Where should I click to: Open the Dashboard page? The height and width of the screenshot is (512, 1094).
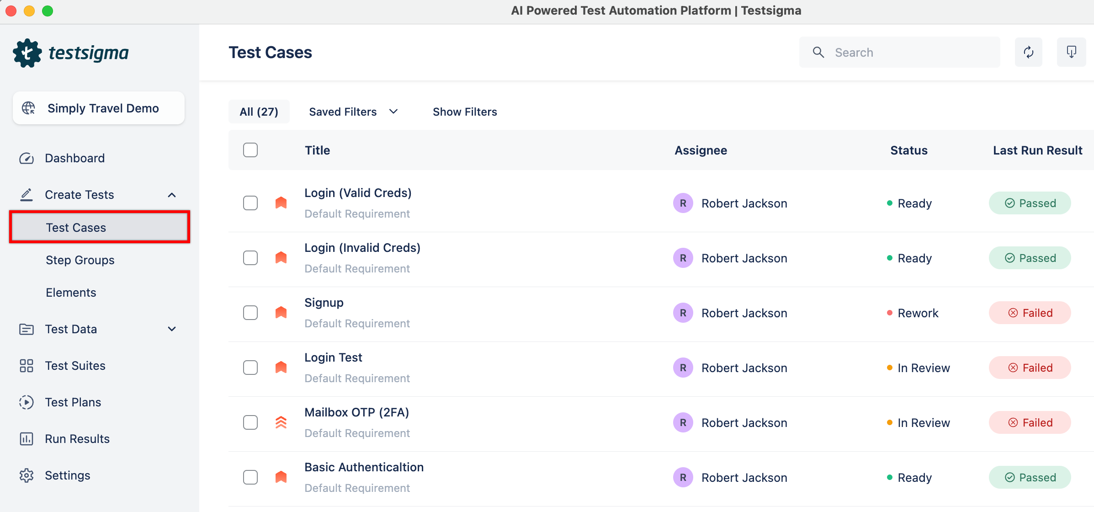pos(74,158)
